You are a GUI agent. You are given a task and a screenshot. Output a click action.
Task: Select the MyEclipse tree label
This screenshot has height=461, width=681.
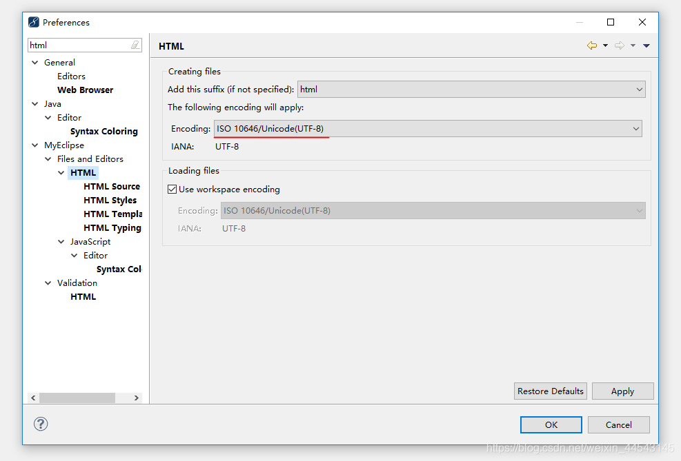point(64,145)
